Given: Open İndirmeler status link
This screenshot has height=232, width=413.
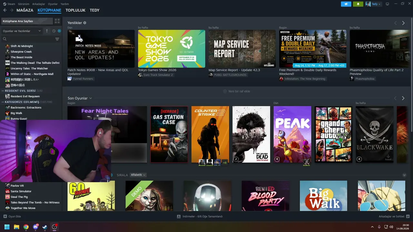Looking at the screenshot, I should point(202,217).
